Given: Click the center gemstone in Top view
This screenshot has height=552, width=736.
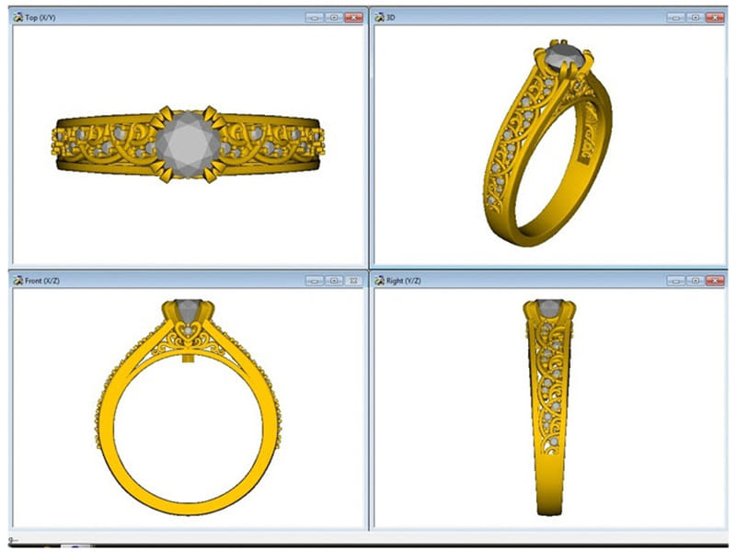Looking at the screenshot, I should click(189, 144).
